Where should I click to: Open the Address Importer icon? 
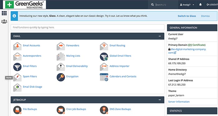(x=104, y=67)
